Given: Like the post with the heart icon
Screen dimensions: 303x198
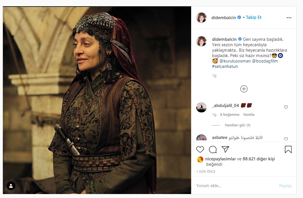Looking at the screenshot, I should click(x=200, y=149).
